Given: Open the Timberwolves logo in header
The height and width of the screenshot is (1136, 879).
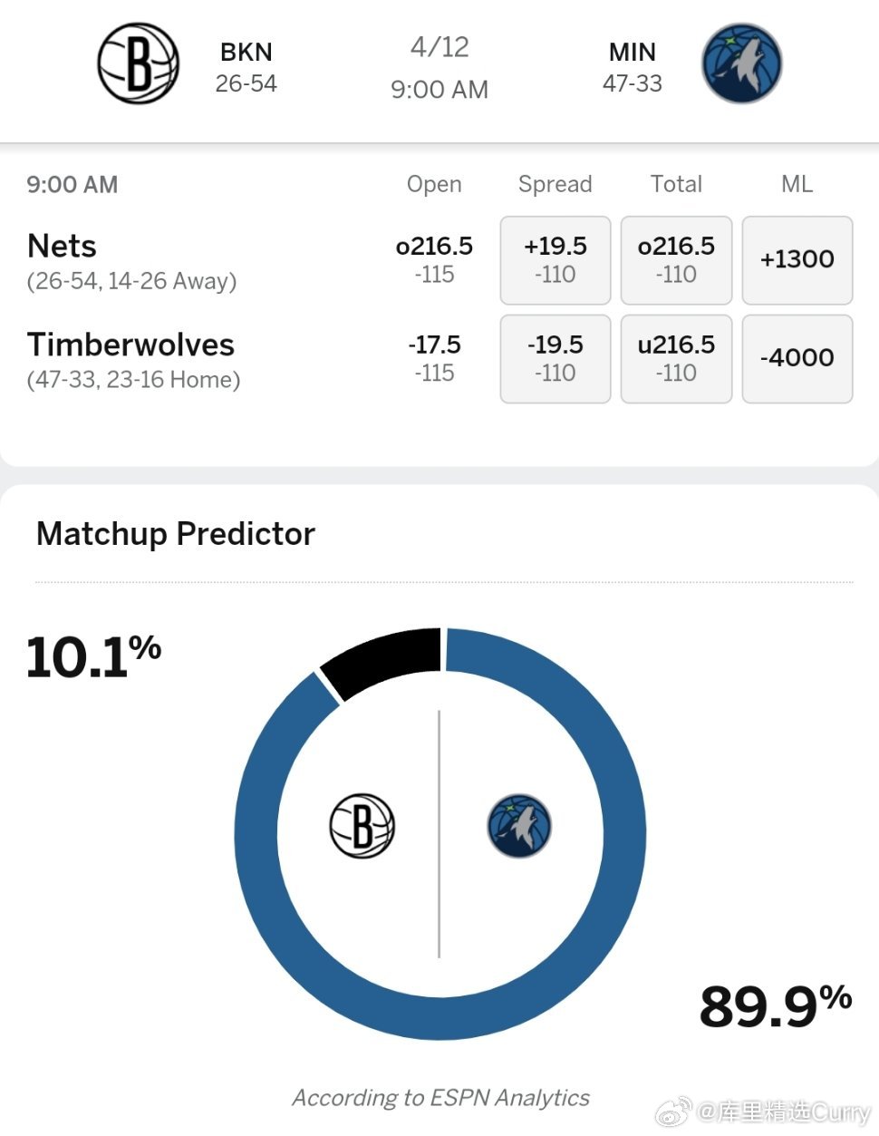Looking at the screenshot, I should point(741,63).
